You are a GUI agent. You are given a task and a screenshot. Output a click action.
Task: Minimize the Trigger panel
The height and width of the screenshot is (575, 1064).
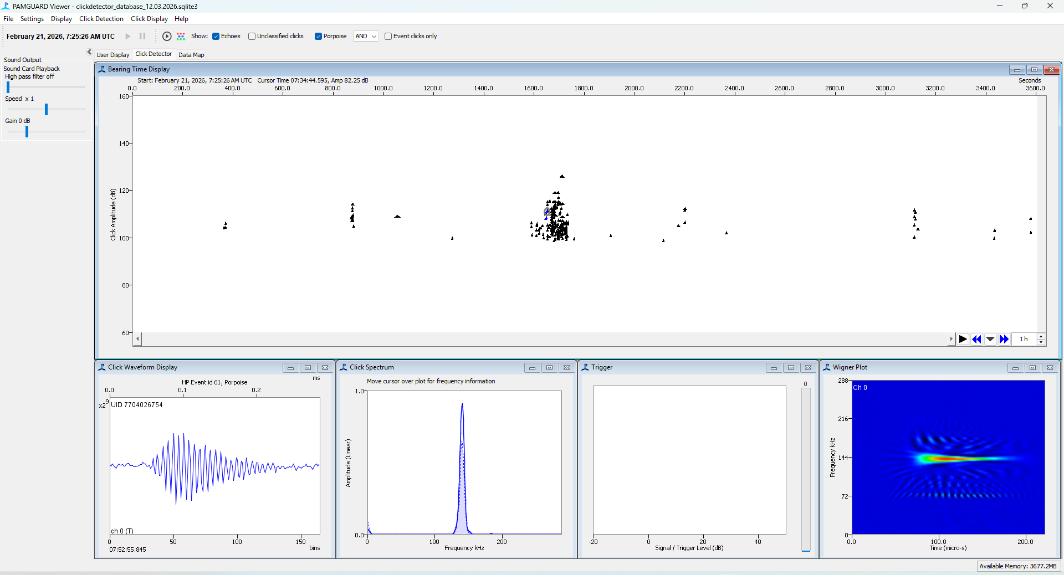[x=774, y=368]
